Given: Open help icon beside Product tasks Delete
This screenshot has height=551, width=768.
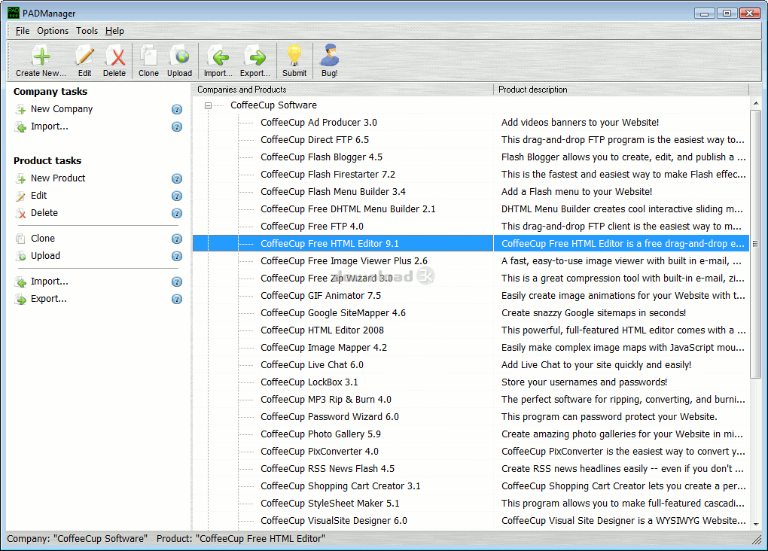Looking at the screenshot, I should (x=177, y=213).
